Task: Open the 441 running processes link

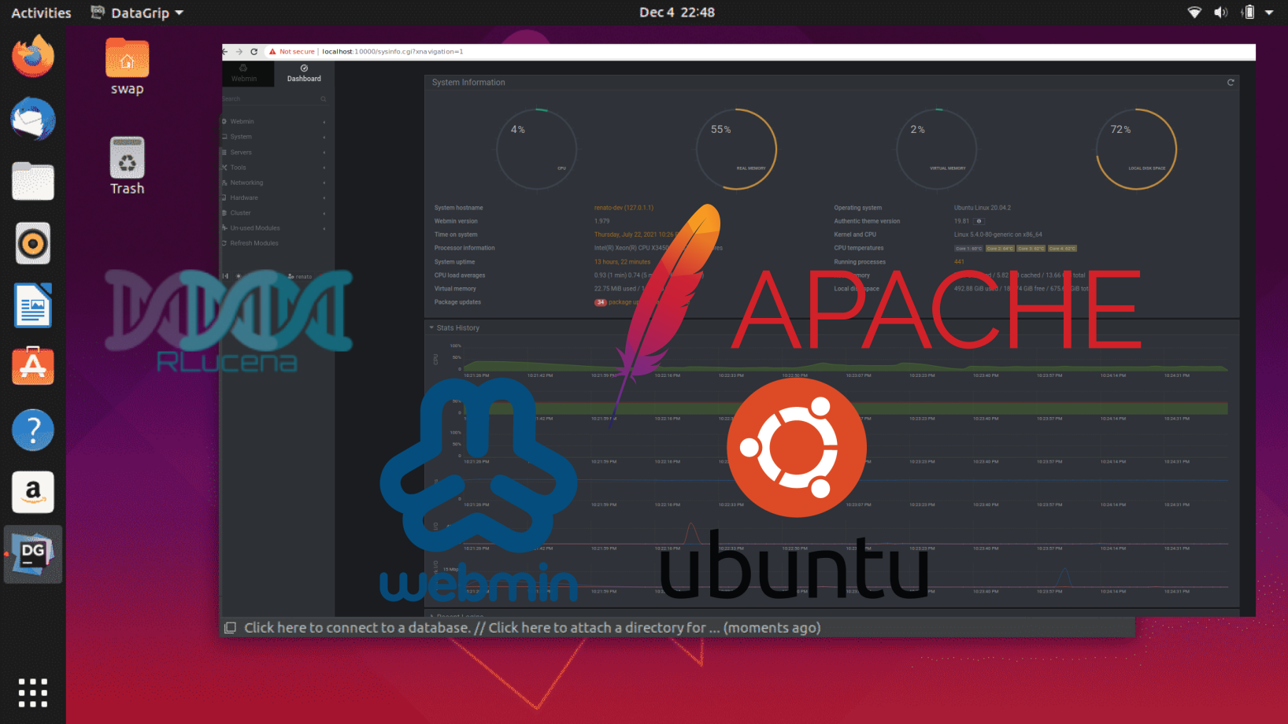Action: [x=959, y=262]
